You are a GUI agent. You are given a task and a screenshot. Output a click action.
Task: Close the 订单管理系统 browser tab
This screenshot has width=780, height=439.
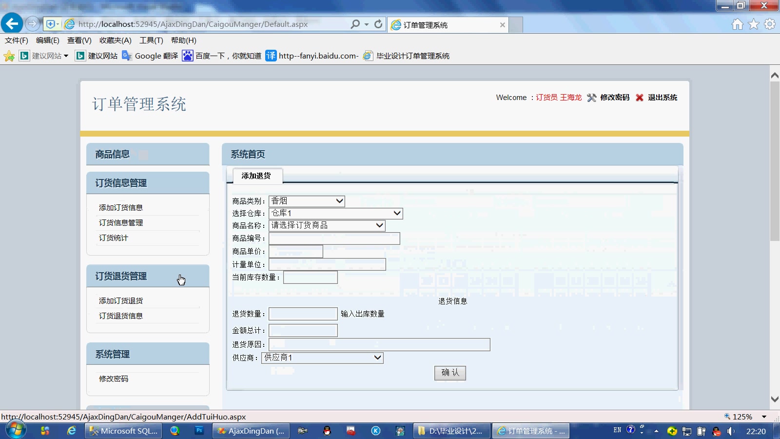coord(502,25)
